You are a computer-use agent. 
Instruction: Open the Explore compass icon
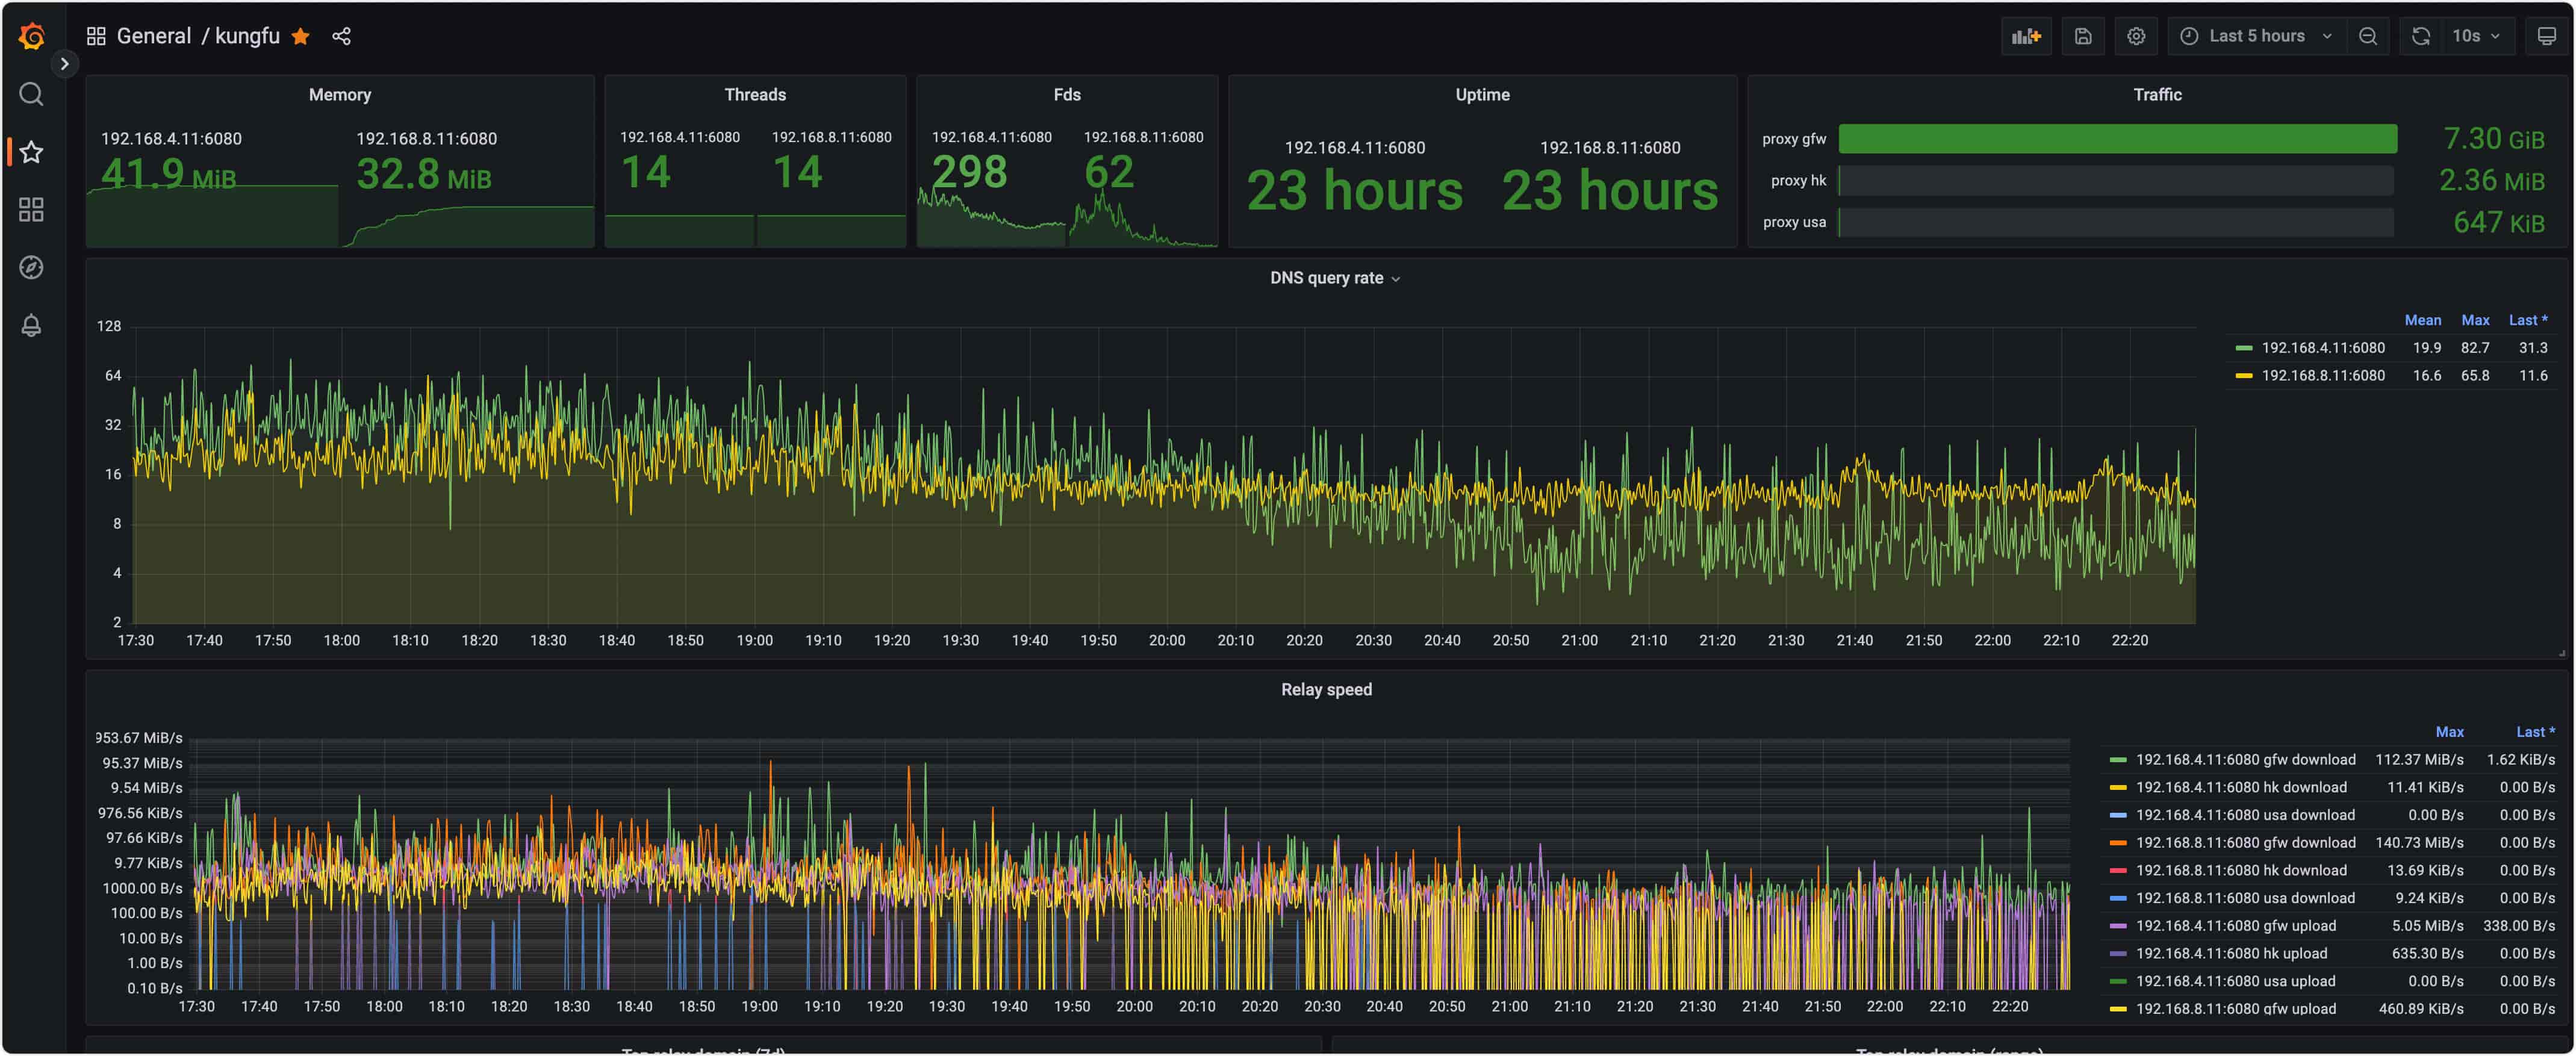(31, 268)
